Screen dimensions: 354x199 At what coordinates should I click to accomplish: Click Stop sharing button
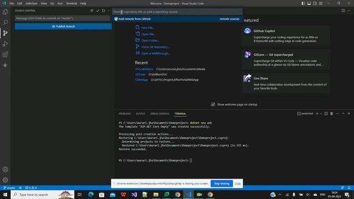222,184
